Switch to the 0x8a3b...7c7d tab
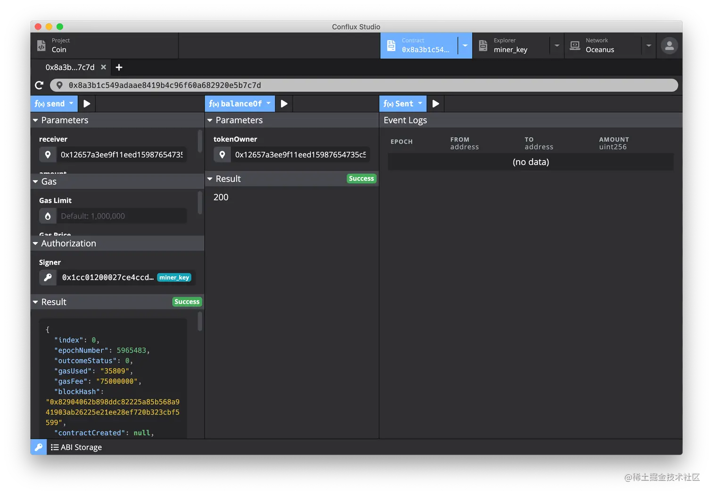 click(70, 67)
